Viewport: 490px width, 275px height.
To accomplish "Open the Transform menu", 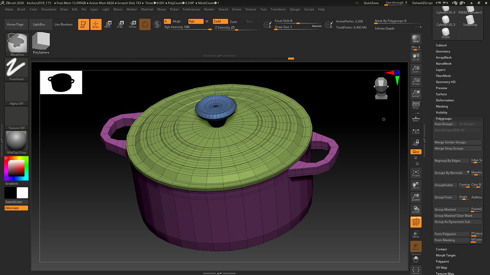I will 278,9.
